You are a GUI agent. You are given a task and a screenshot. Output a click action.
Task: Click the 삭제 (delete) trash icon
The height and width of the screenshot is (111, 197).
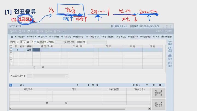click(40, 31)
